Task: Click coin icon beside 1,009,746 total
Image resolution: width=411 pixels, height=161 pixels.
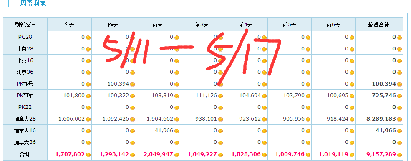Action: [x=308, y=155]
